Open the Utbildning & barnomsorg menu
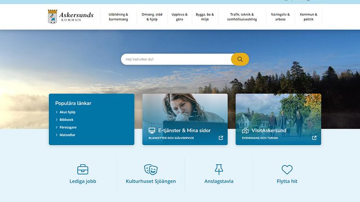 click(x=118, y=17)
